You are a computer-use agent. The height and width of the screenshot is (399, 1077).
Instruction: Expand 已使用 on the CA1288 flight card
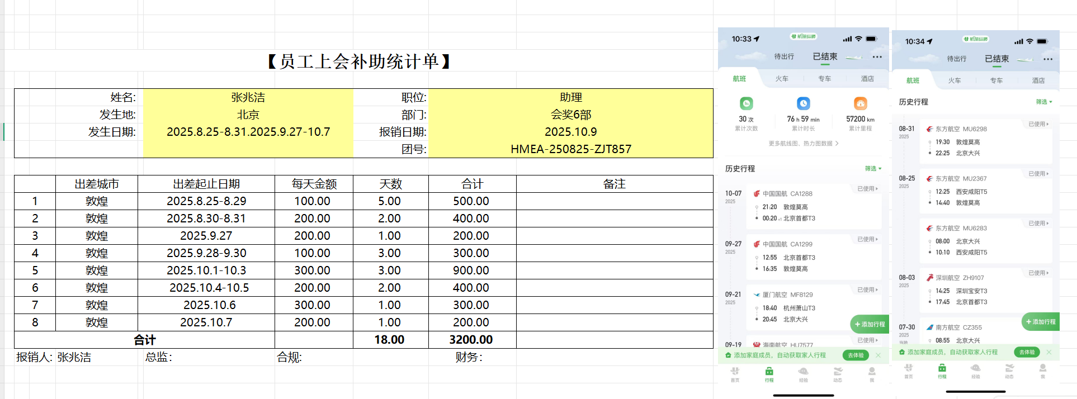[x=867, y=189]
